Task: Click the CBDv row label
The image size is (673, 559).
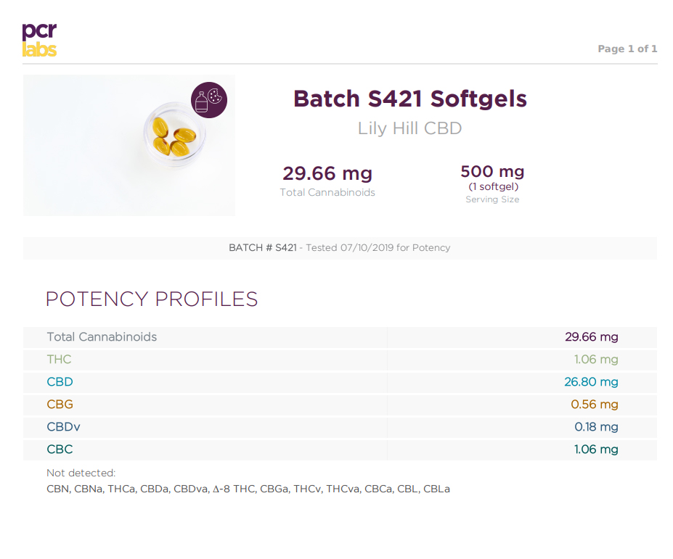Action: click(x=63, y=426)
